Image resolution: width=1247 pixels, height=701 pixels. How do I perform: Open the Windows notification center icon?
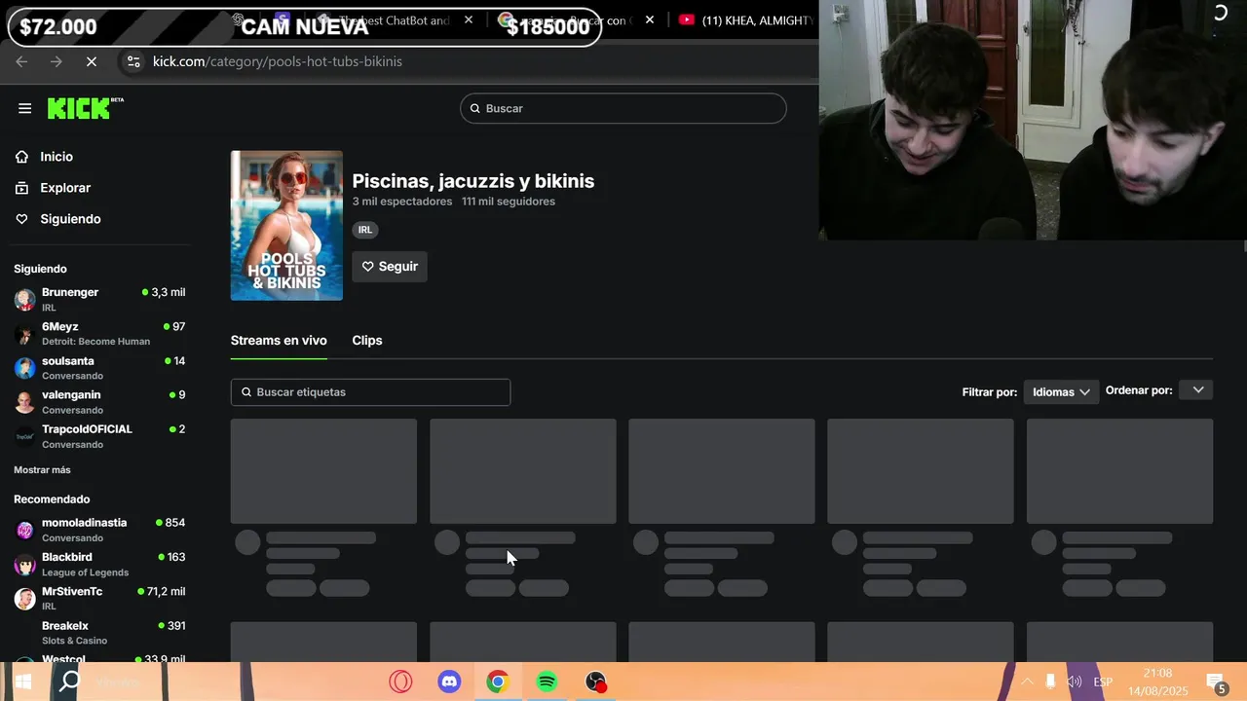pos(1216,682)
